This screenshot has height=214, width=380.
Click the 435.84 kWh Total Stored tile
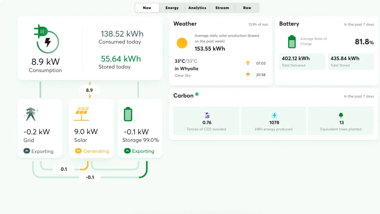[351, 62]
